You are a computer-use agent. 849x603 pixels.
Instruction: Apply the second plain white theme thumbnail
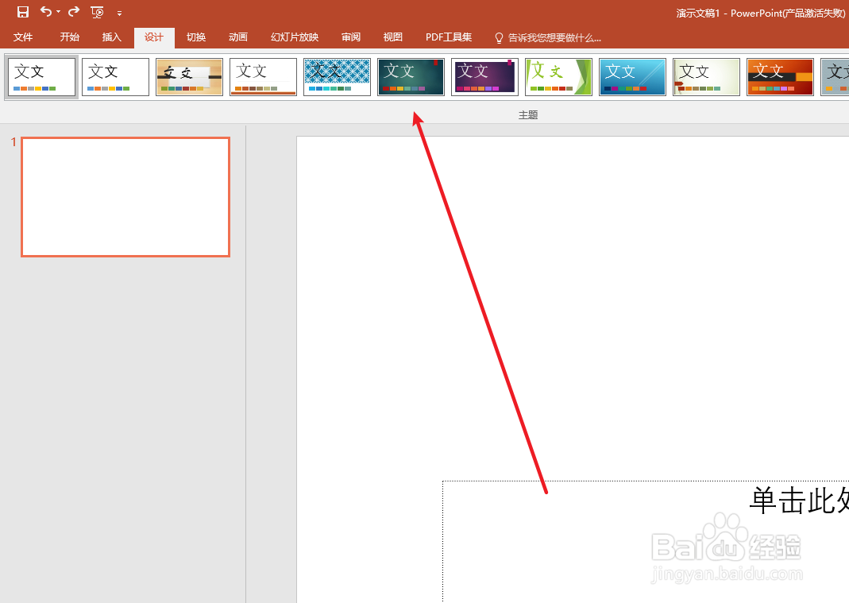tap(115, 77)
